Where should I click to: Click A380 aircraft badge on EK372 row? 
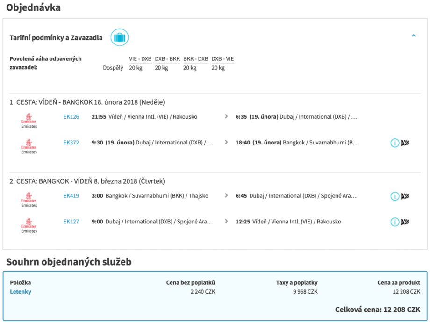[x=406, y=143]
